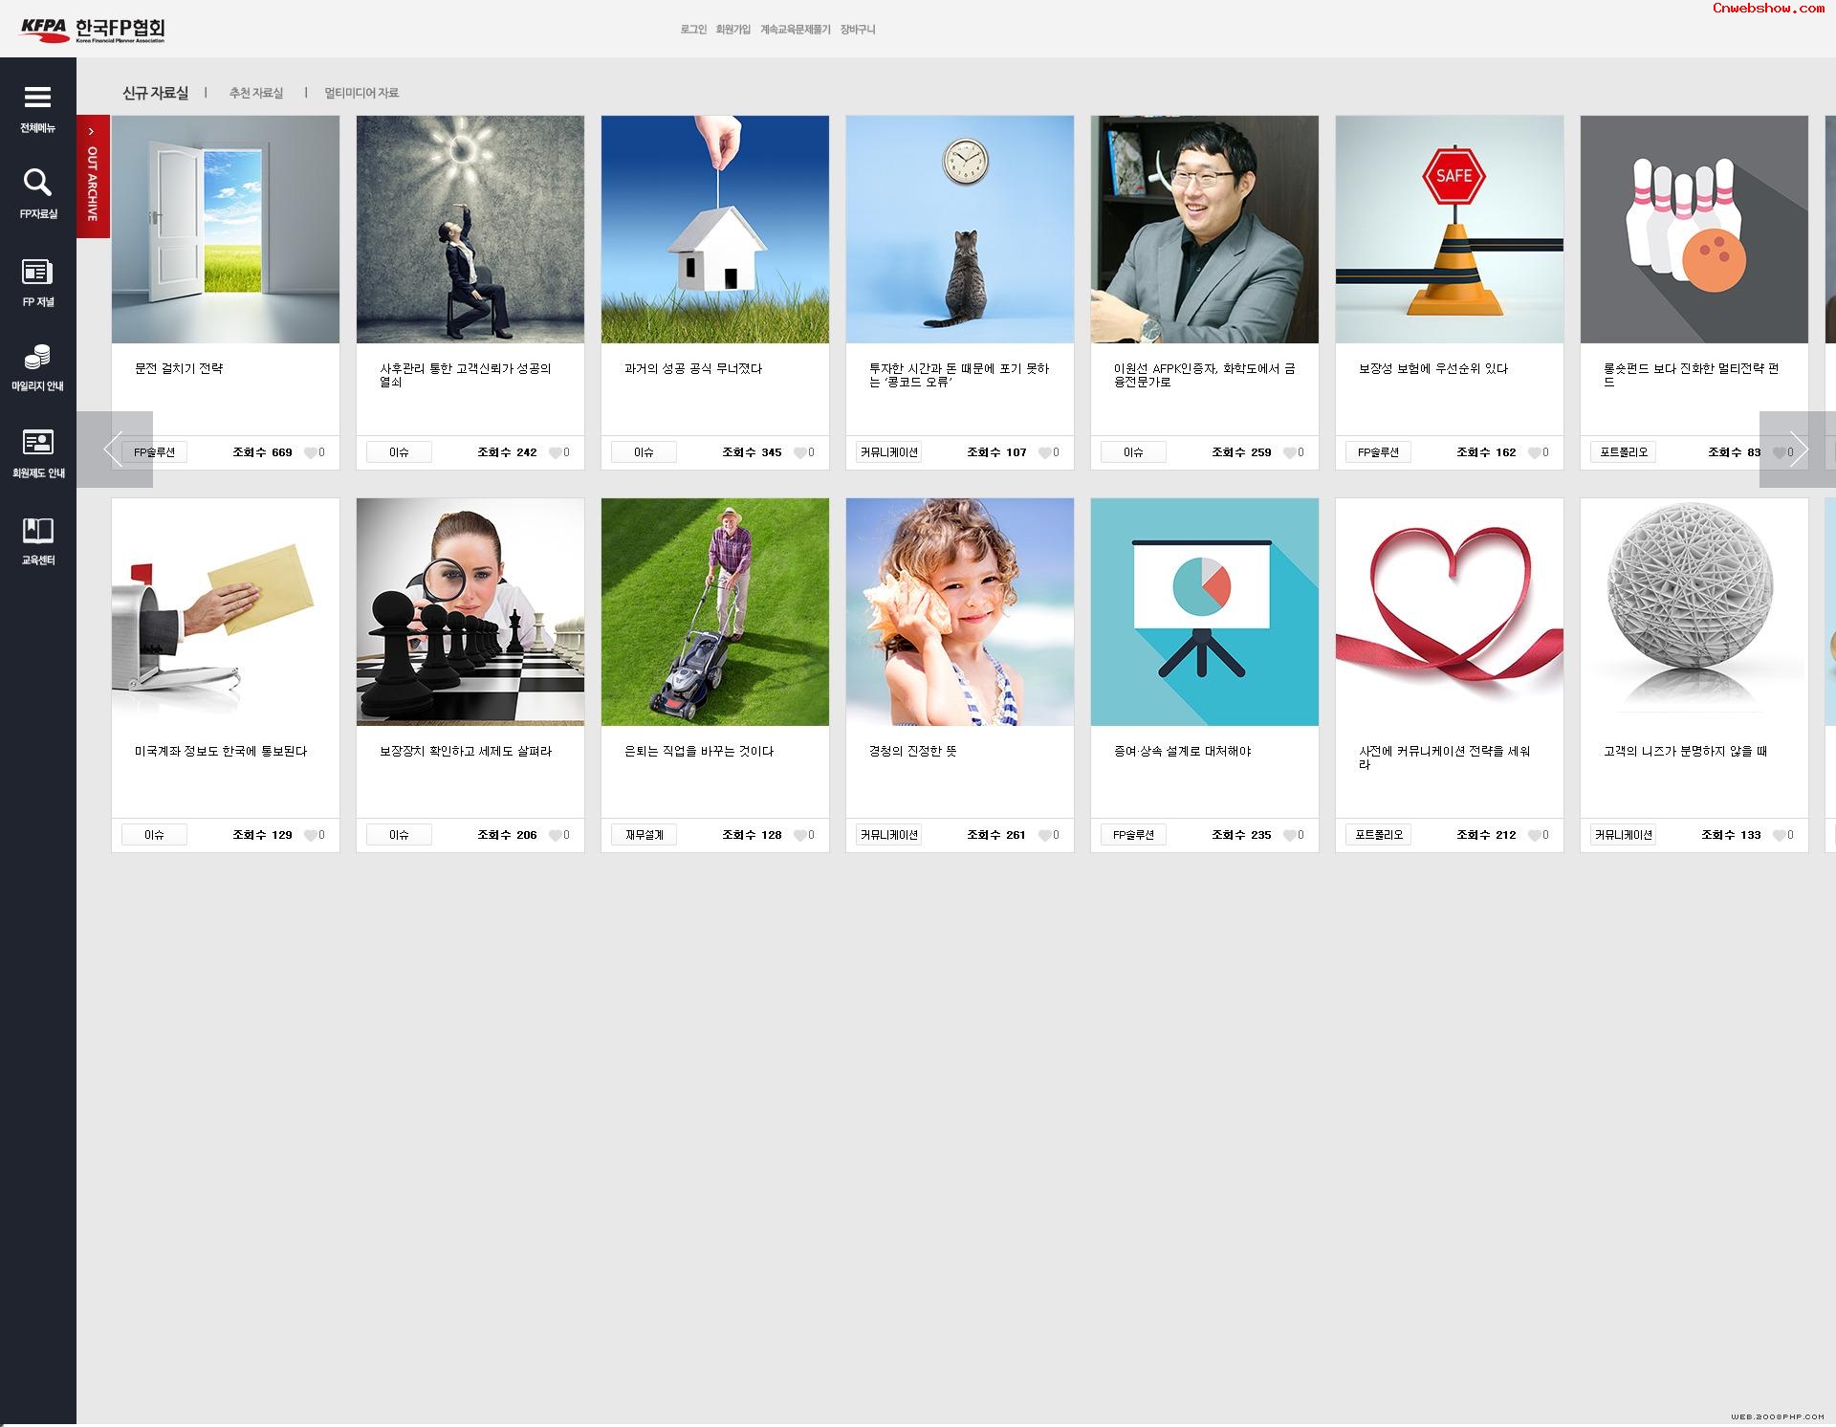Like the 미국계좌 정보도 card heart

click(x=310, y=835)
